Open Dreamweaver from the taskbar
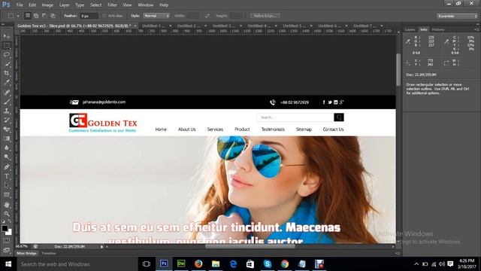 point(181,263)
